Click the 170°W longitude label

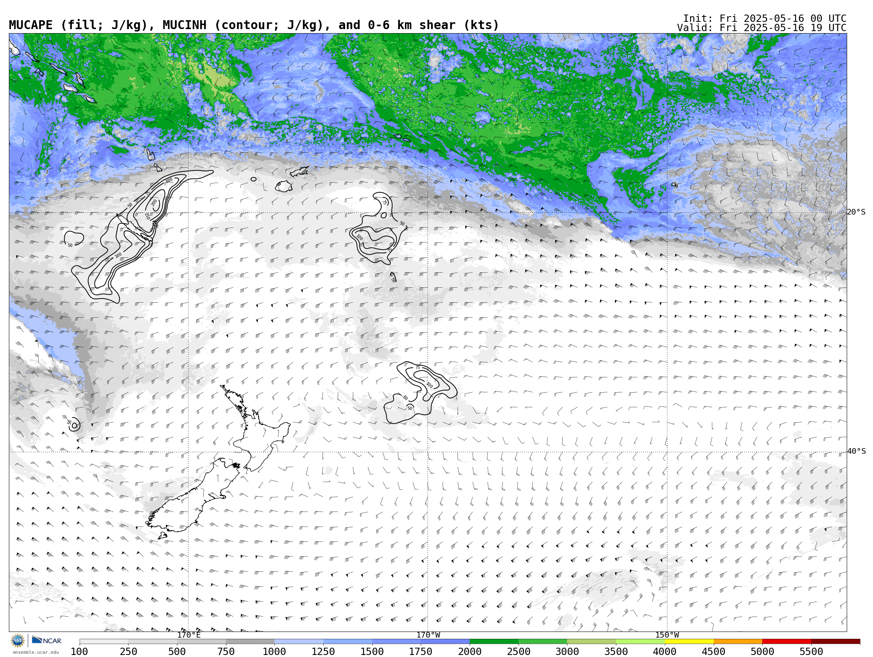[x=428, y=635]
